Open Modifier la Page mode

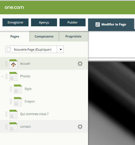pos(111,25)
